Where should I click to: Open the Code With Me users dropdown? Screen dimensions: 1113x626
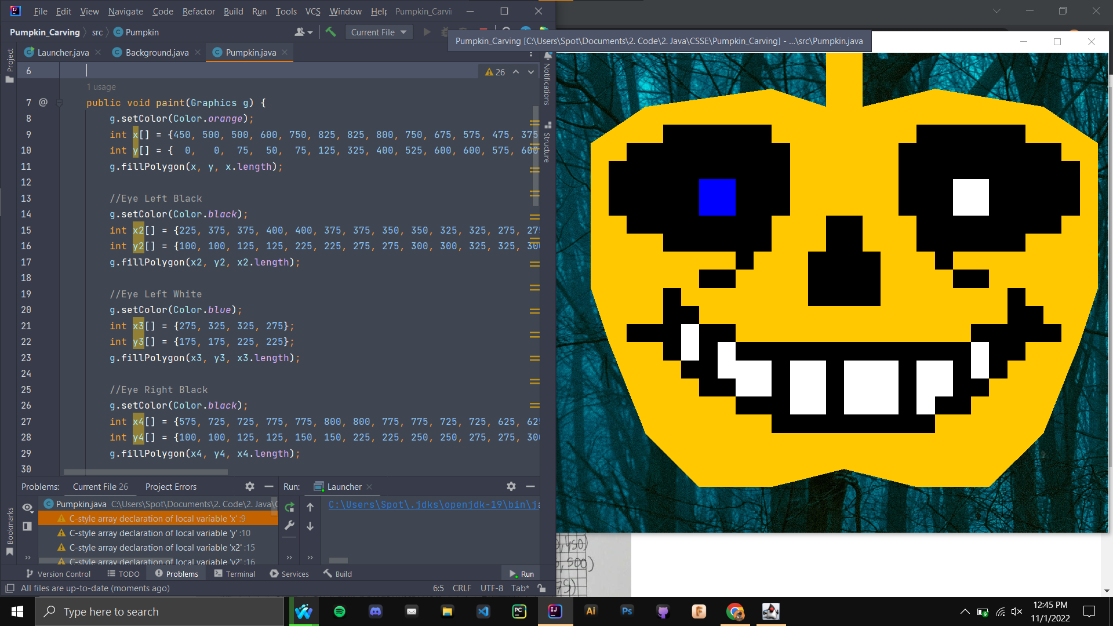tap(303, 32)
